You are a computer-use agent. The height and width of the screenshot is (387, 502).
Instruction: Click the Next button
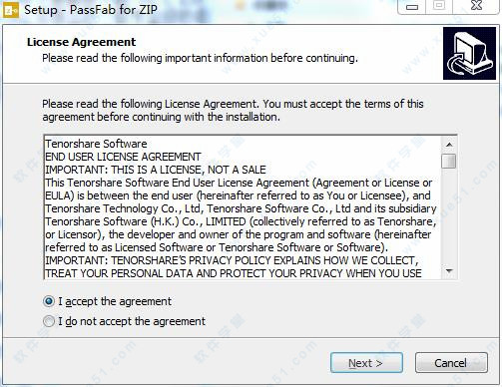(x=366, y=363)
